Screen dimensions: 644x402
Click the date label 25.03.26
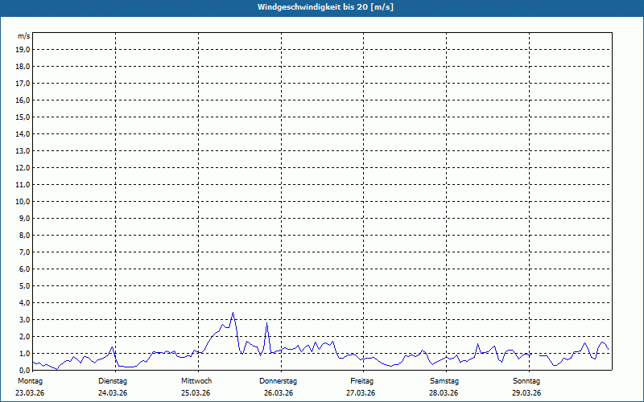click(196, 393)
